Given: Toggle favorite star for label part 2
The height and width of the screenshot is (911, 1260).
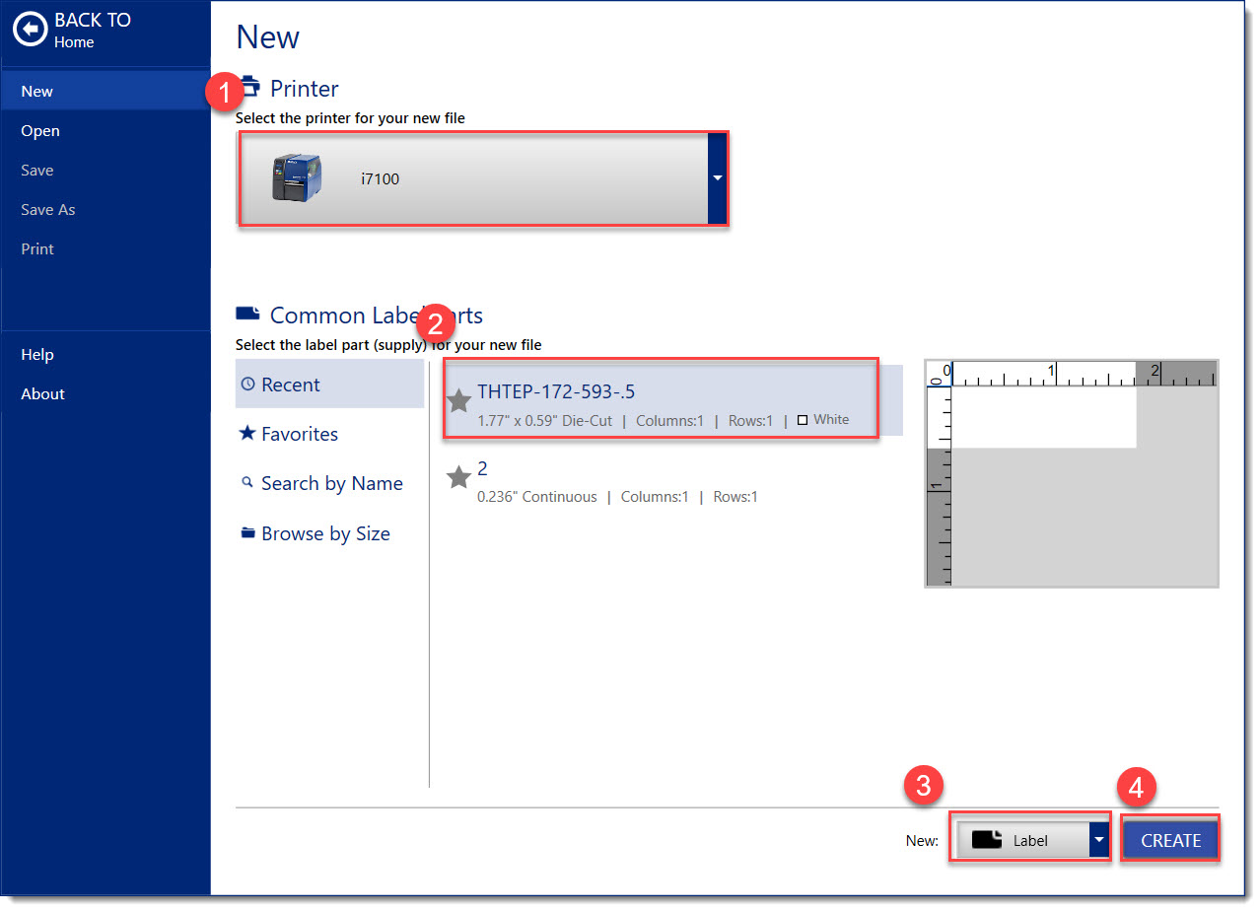Looking at the screenshot, I should tap(458, 478).
